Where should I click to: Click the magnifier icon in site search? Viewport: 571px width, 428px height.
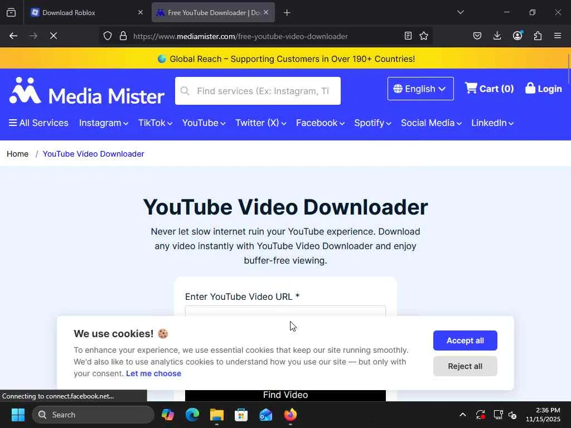[x=185, y=91]
